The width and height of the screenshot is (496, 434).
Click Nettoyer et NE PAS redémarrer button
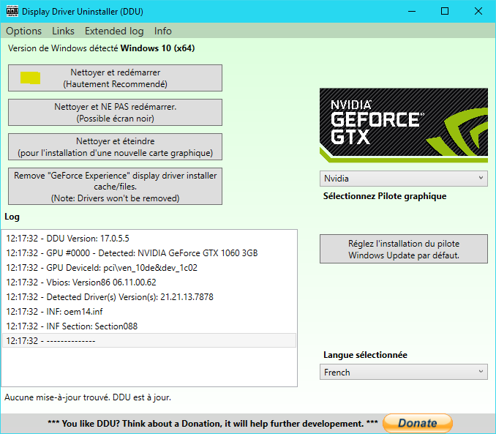pos(115,113)
